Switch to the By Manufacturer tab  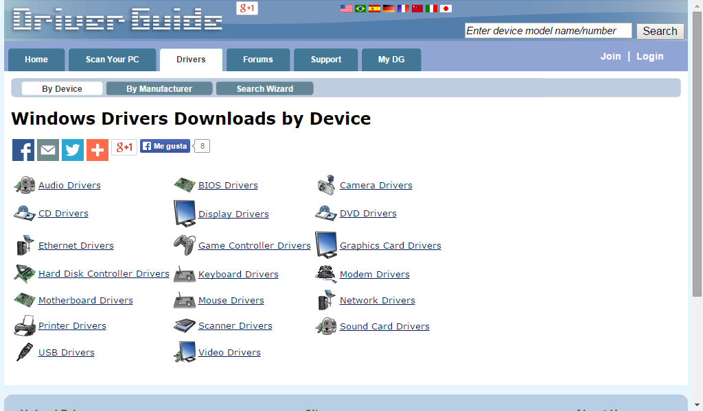click(x=159, y=88)
